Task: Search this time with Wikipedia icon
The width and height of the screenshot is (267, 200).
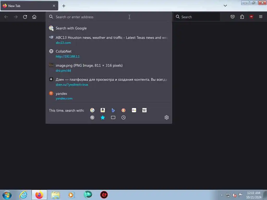Action: pyautogui.click(x=144, y=110)
